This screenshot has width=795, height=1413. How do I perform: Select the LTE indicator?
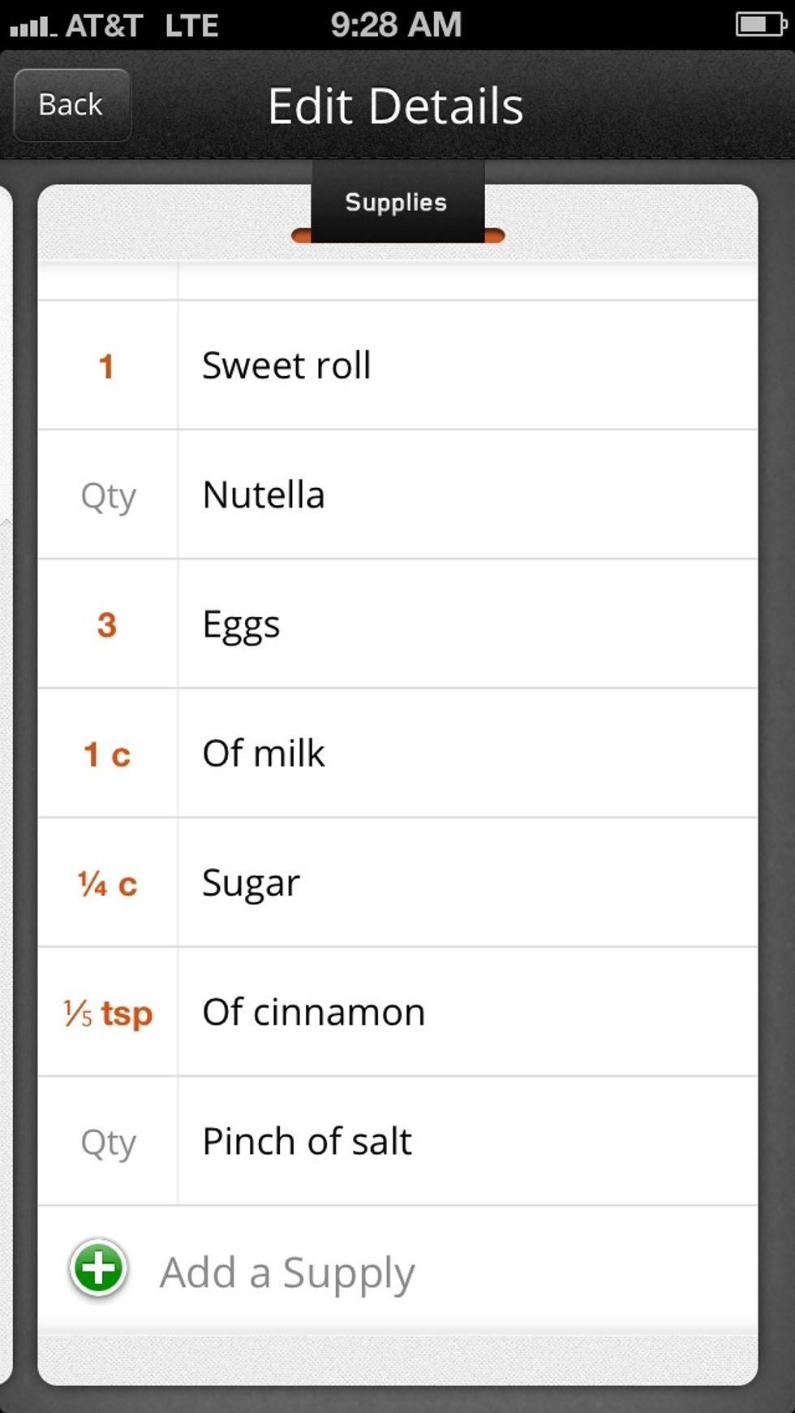[193, 24]
